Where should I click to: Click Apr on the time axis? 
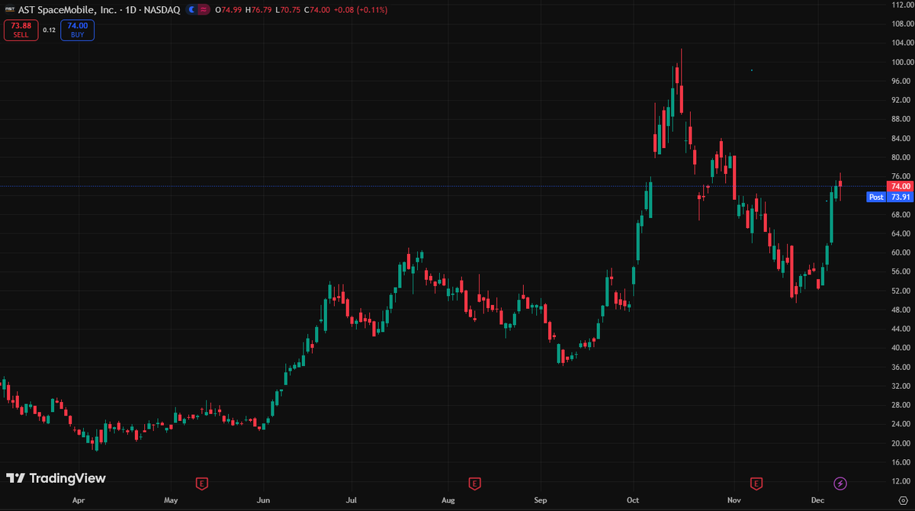(x=77, y=501)
